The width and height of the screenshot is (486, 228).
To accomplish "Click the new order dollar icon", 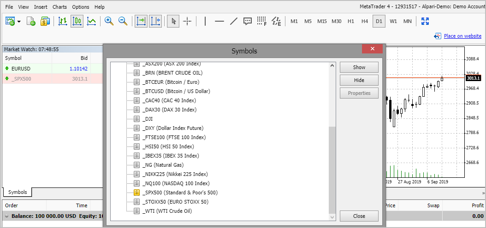I will click(x=45, y=21).
